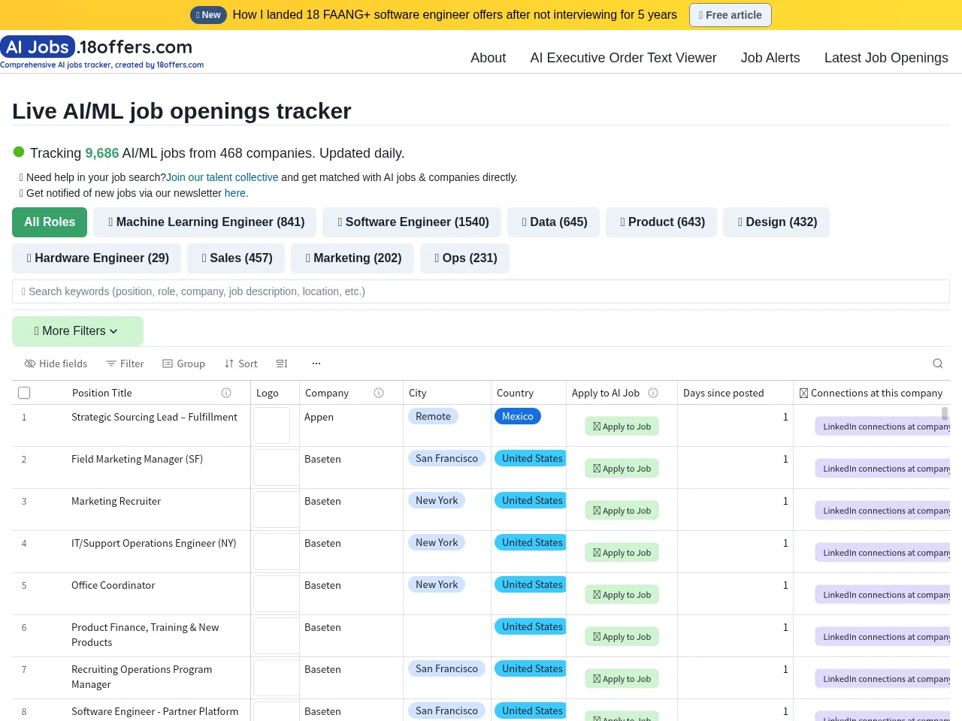Click the table search magnifier icon

tap(938, 364)
